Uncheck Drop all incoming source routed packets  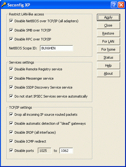[x=11, y=115]
